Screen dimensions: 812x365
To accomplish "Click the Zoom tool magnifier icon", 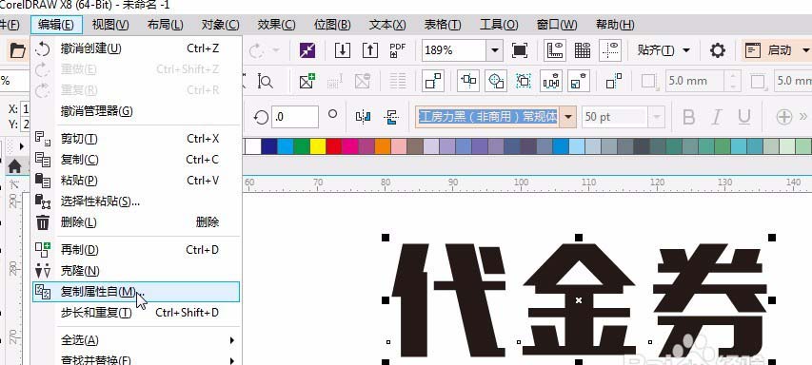I will 266,81.
